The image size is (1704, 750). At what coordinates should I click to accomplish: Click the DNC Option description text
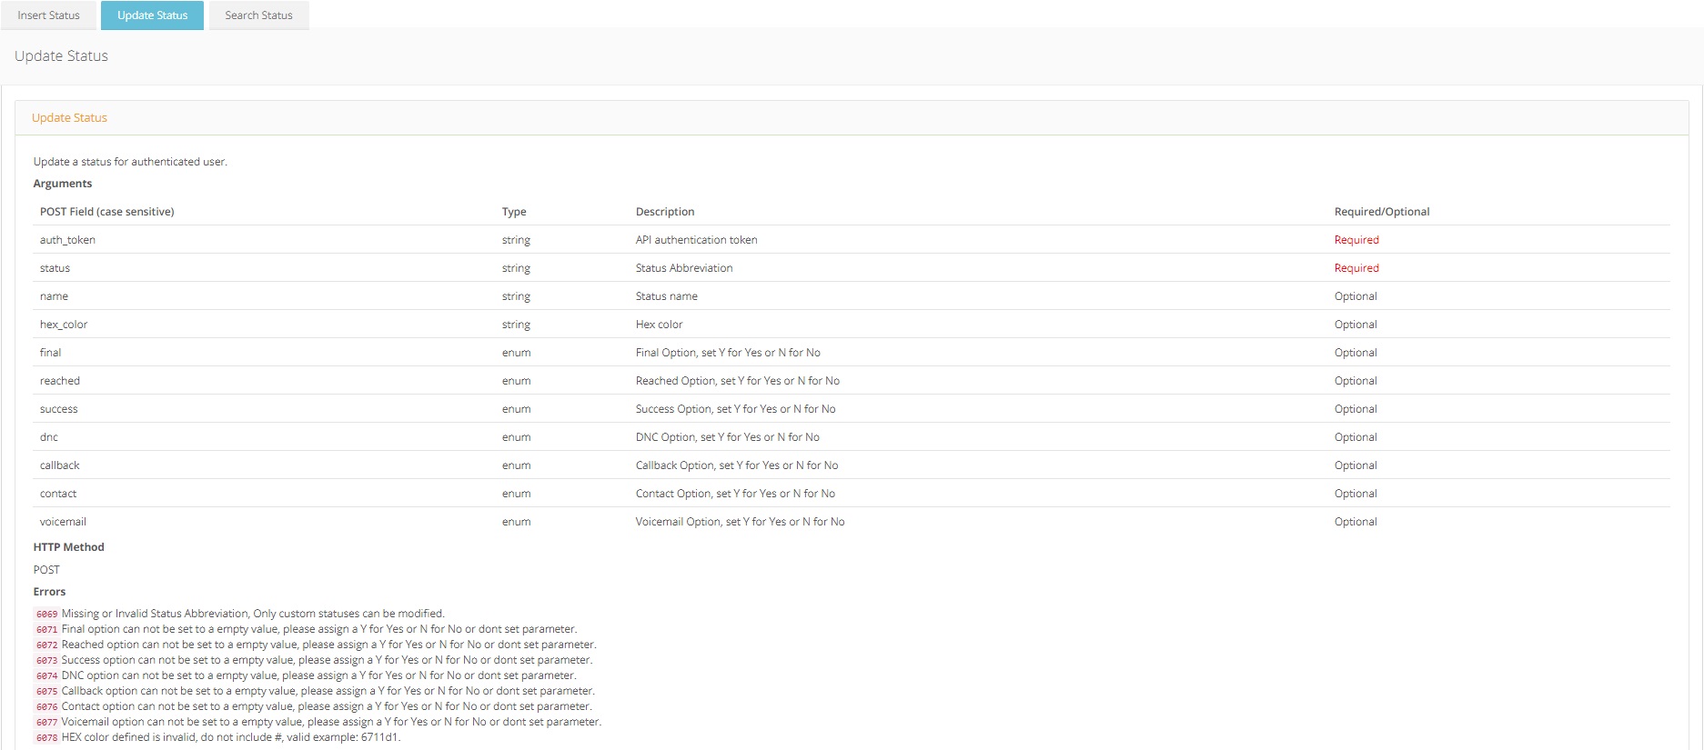pos(727,437)
